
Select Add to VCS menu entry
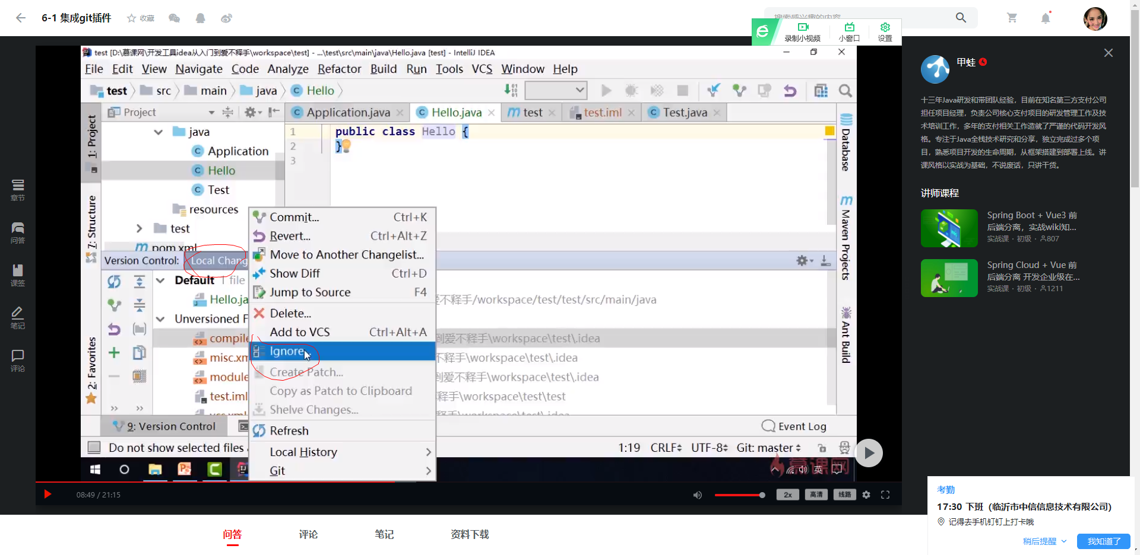343,332
